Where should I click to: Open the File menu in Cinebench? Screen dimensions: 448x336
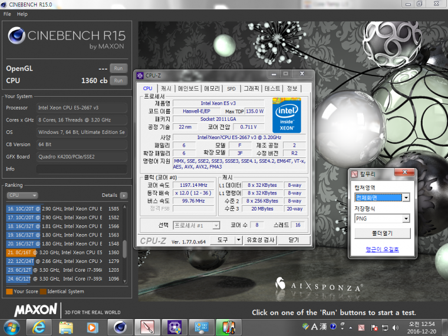pyautogui.click(x=7, y=14)
